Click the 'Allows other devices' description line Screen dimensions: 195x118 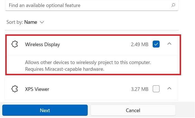88,62
